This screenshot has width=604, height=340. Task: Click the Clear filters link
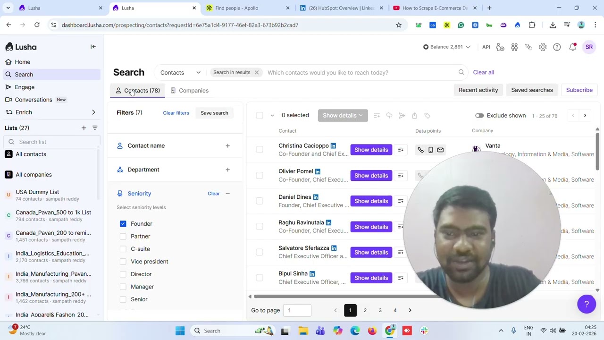coord(176,113)
